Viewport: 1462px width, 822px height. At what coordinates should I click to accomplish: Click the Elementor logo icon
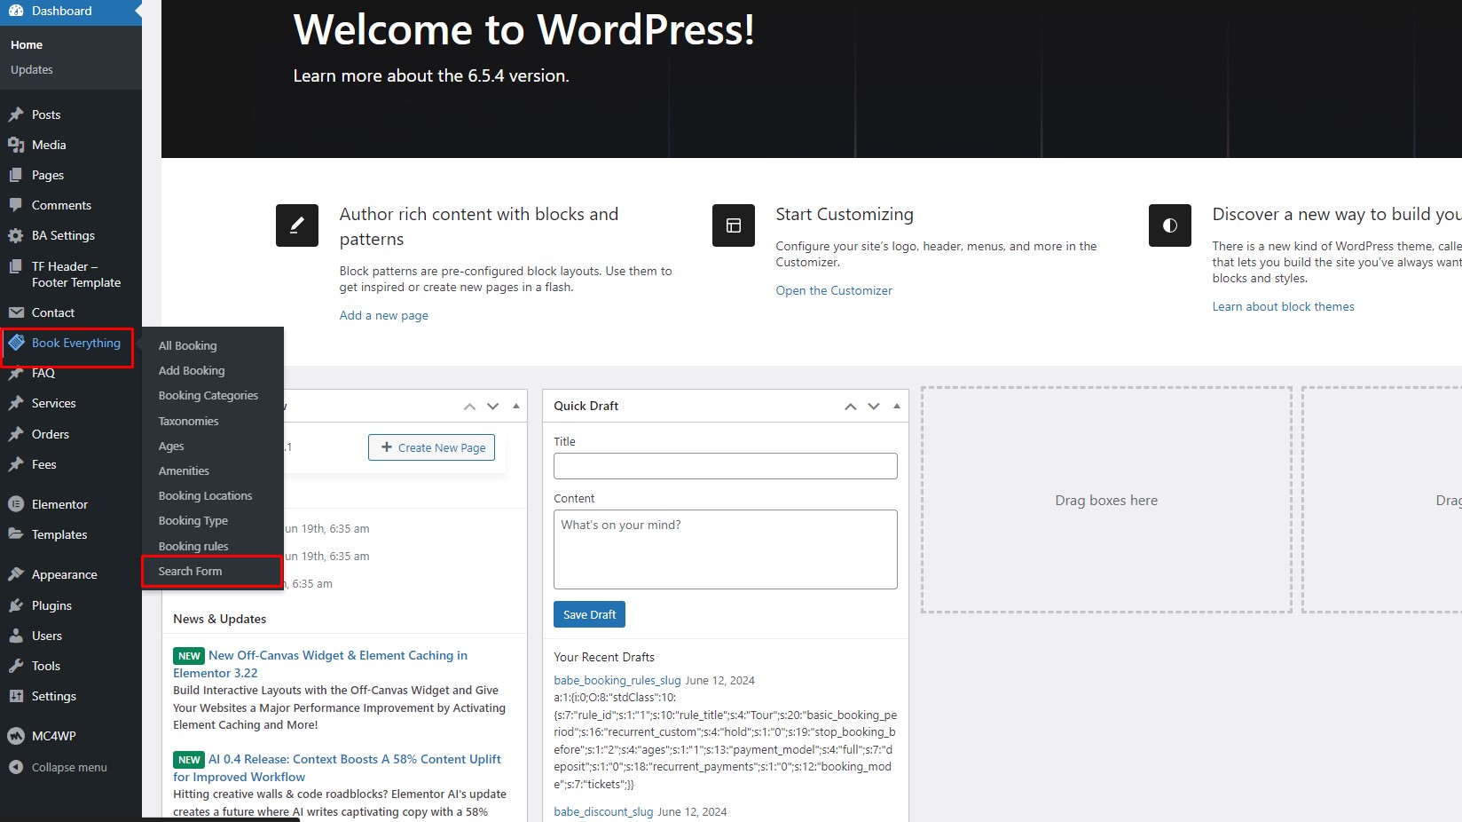16,504
